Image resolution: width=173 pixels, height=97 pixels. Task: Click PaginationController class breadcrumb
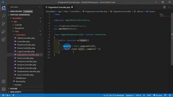pos(122,11)
